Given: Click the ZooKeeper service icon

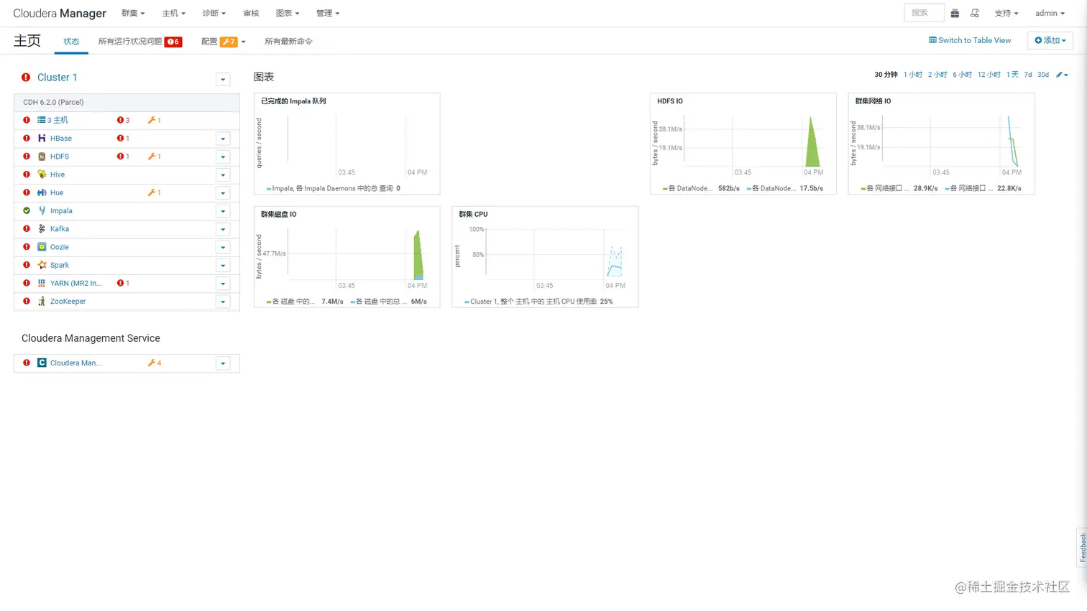Looking at the screenshot, I should [42, 302].
